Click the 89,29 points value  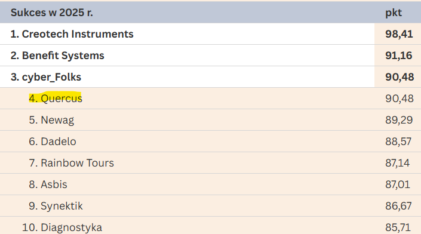tap(399, 120)
